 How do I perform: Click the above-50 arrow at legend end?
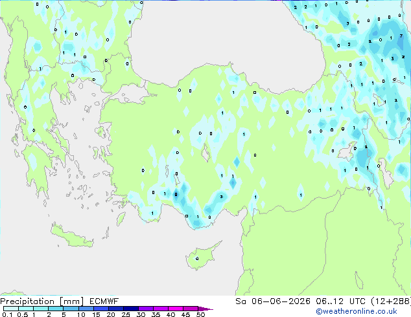point(205,309)
